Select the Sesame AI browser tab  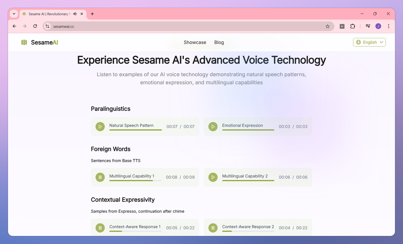(x=53, y=14)
